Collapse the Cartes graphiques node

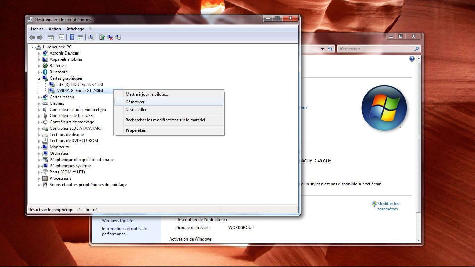tap(39, 79)
